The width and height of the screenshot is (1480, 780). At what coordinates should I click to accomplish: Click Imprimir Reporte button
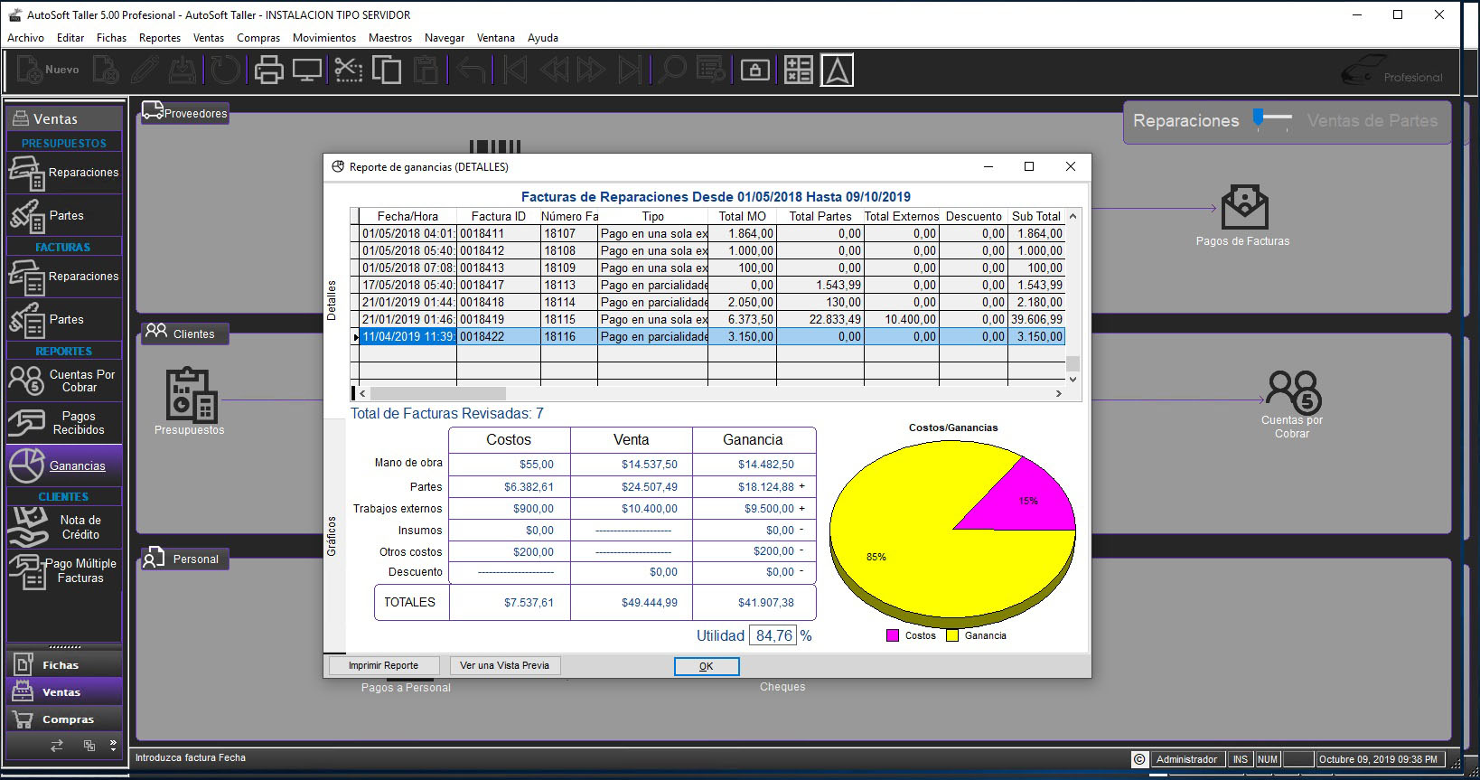pyautogui.click(x=383, y=666)
